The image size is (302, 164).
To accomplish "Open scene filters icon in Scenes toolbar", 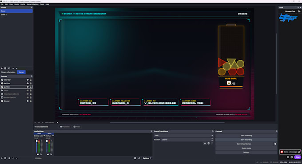I will 9,68.
